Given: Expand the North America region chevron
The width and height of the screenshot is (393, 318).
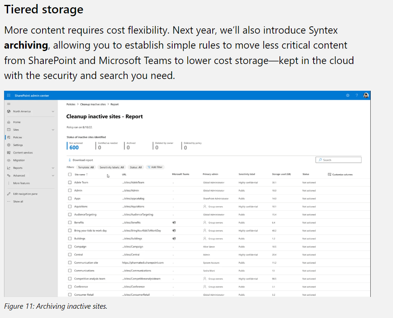Looking at the screenshot, I should tap(53, 111).
